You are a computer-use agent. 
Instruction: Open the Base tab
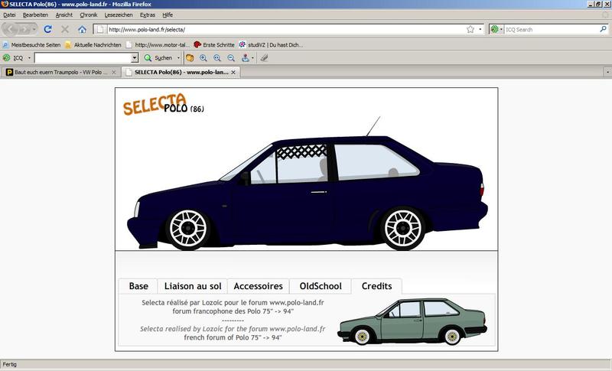(138, 286)
